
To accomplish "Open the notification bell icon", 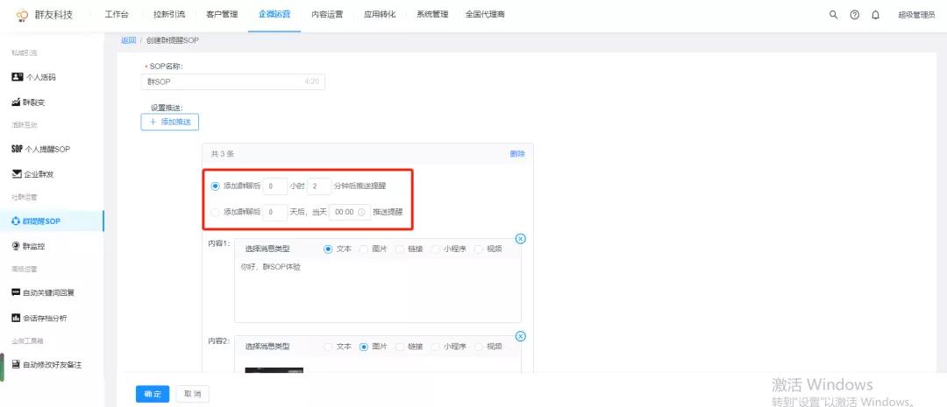I will pos(875,15).
